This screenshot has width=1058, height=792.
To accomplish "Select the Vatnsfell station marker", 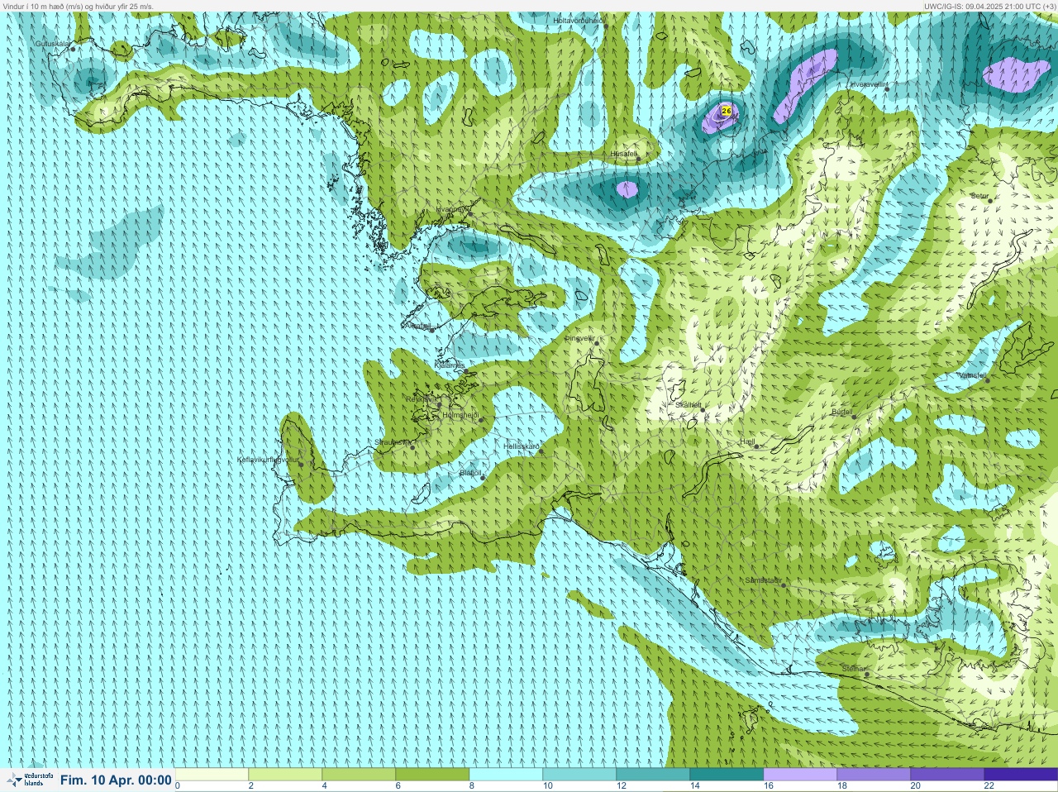I will coord(987,380).
